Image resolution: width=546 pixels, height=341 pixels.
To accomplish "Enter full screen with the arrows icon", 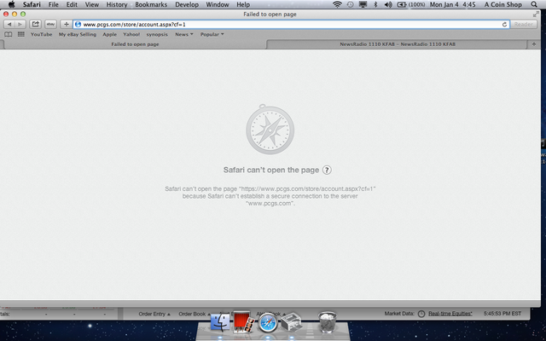I will pyautogui.click(x=536, y=14).
